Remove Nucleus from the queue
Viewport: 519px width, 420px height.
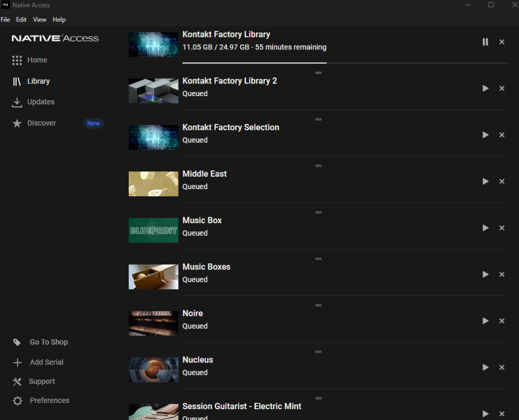[x=502, y=368]
